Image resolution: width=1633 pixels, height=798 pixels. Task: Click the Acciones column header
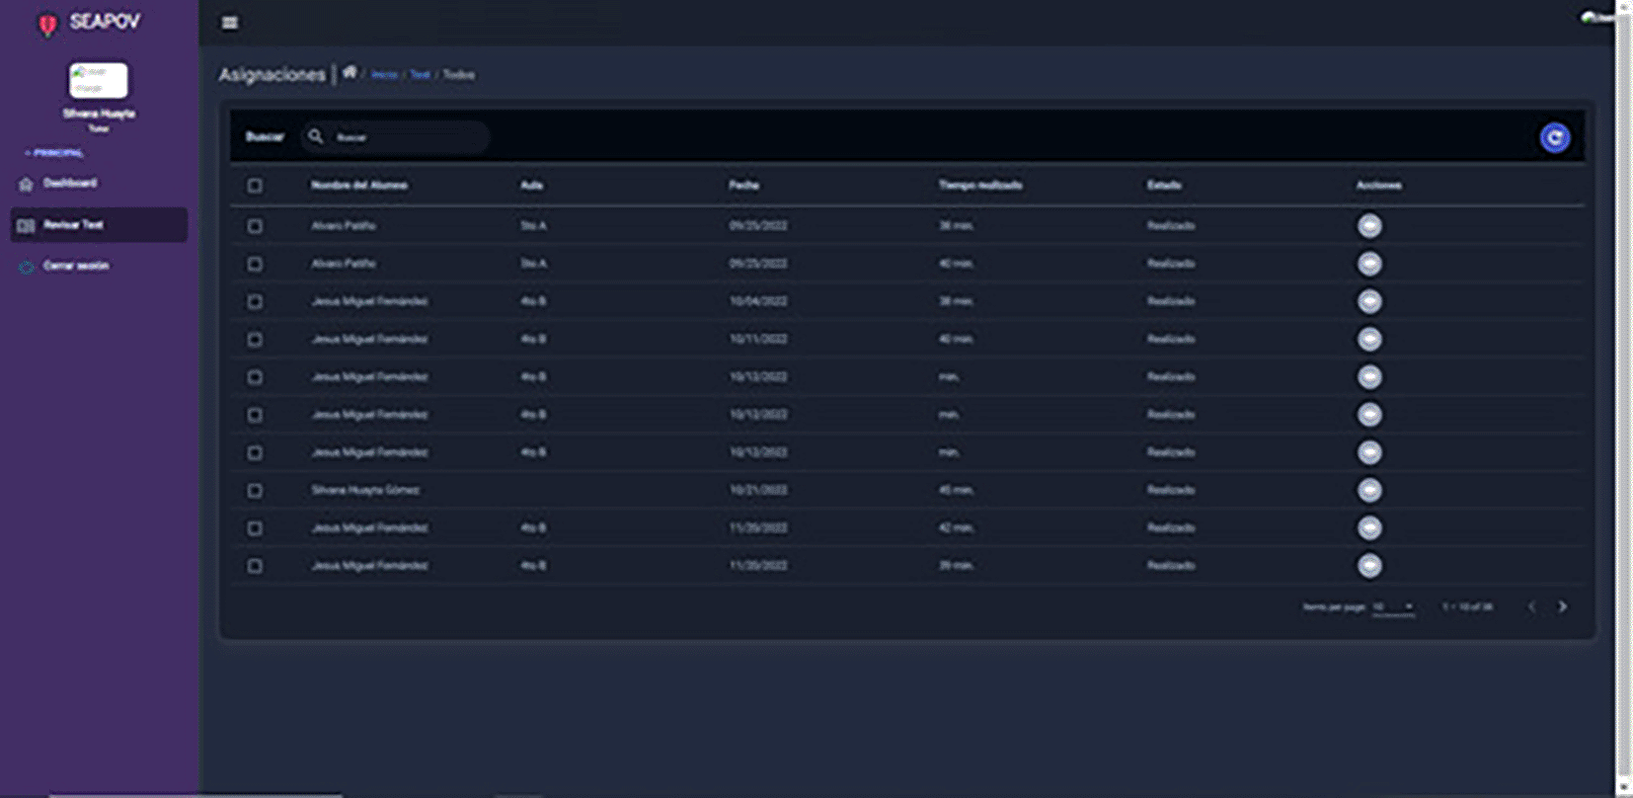tap(1378, 185)
